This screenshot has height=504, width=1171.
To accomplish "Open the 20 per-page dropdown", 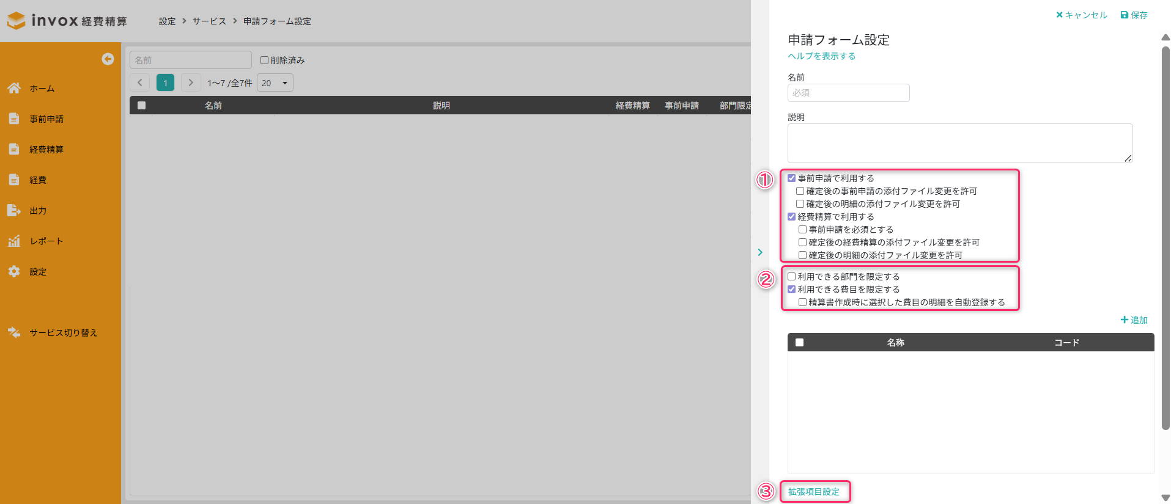I will [275, 83].
